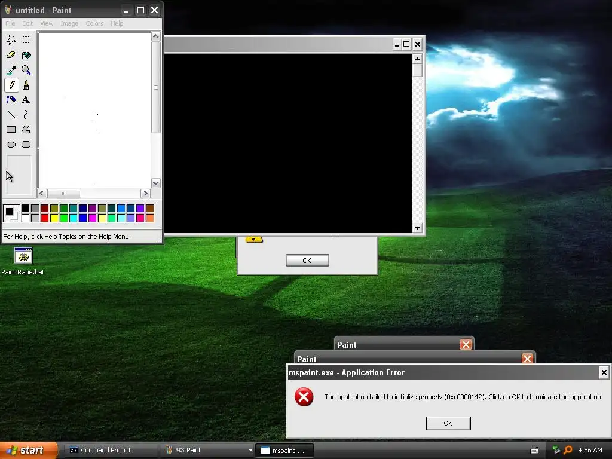Screen dimensions: 612x459
Task: Click the red error icon in Application Error dialog
Action: pyautogui.click(x=304, y=397)
